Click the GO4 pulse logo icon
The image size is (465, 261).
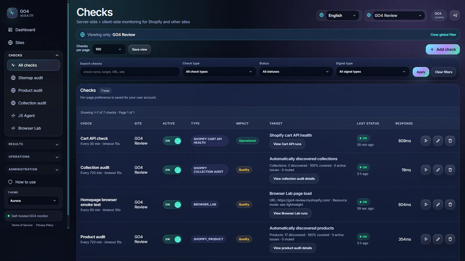(12, 13)
